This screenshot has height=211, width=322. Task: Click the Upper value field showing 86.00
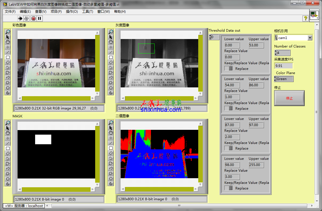(x=256, y=85)
